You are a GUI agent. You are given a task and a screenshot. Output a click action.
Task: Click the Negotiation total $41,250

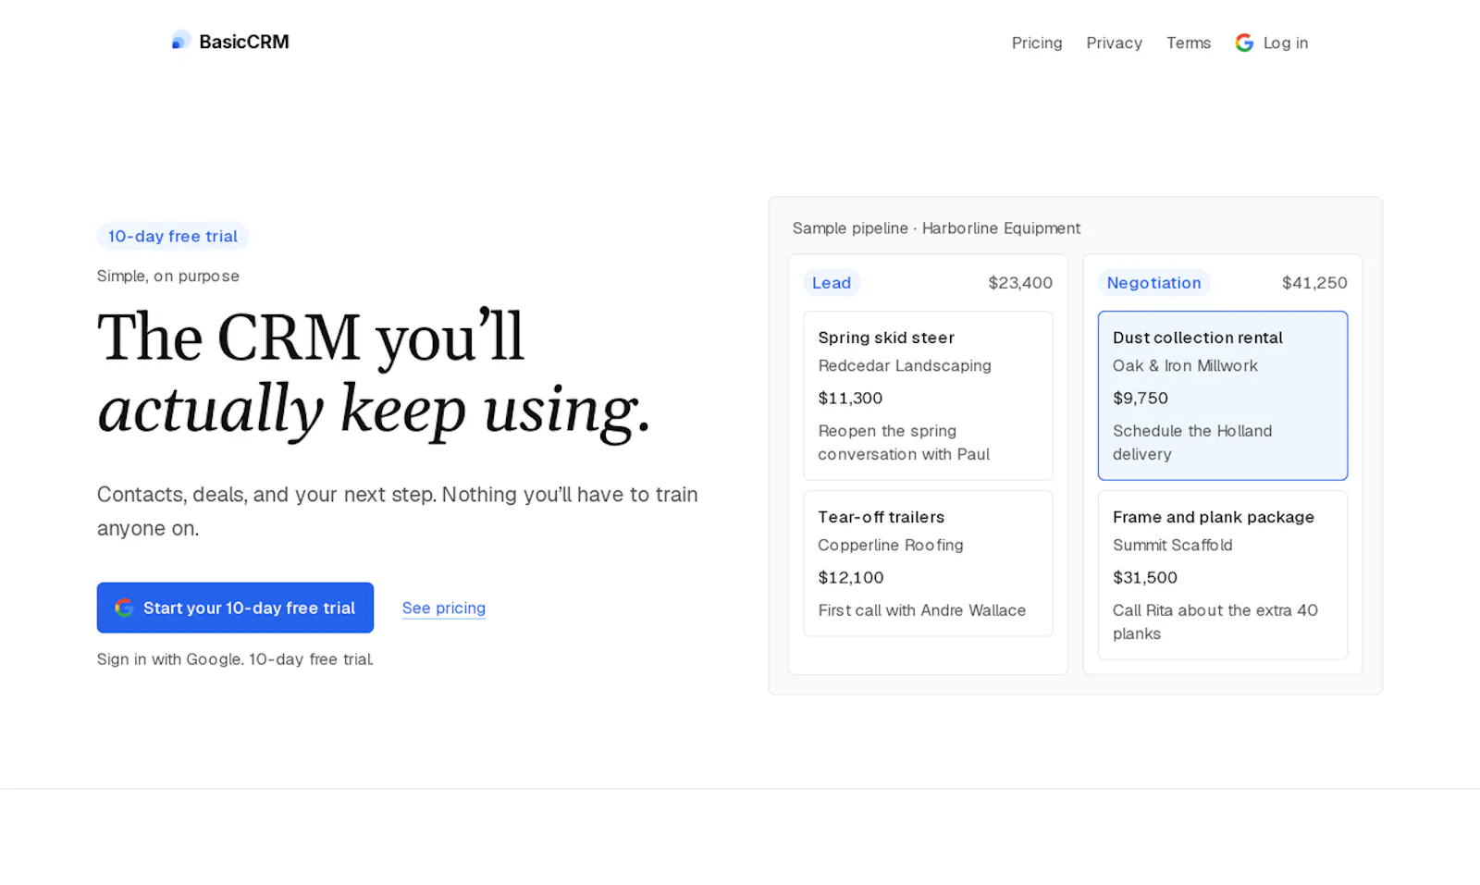point(1314,283)
